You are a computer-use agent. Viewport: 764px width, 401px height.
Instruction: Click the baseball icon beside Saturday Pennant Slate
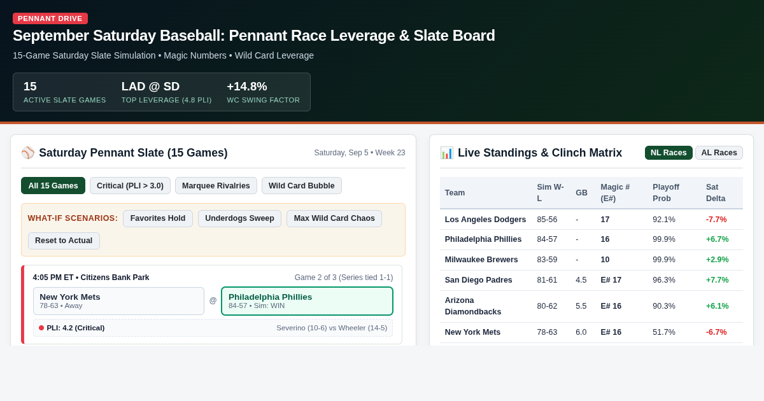[x=28, y=153]
